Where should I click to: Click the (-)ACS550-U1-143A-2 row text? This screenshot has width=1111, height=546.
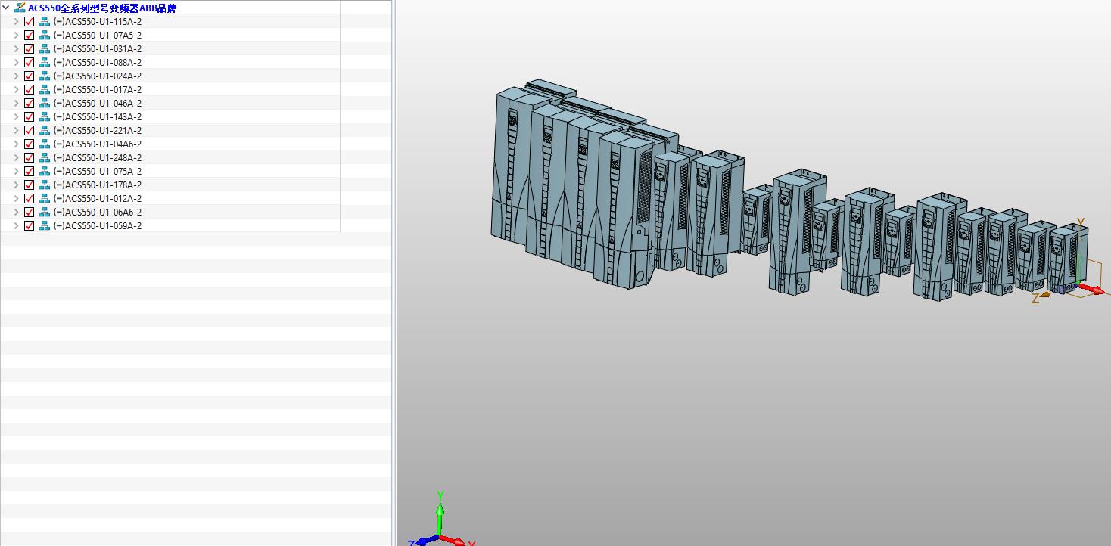pyautogui.click(x=98, y=117)
